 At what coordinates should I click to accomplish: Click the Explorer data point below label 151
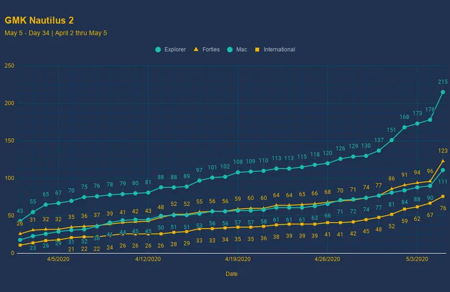391,140
